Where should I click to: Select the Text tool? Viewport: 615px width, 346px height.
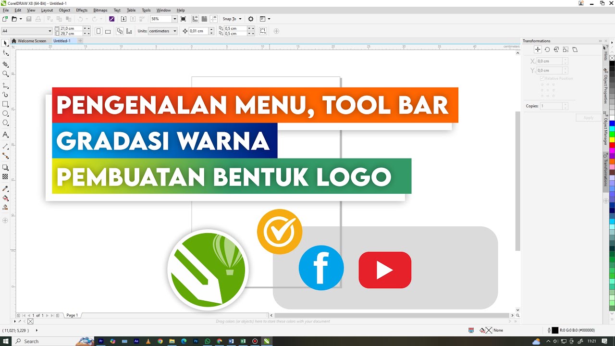pos(5,135)
